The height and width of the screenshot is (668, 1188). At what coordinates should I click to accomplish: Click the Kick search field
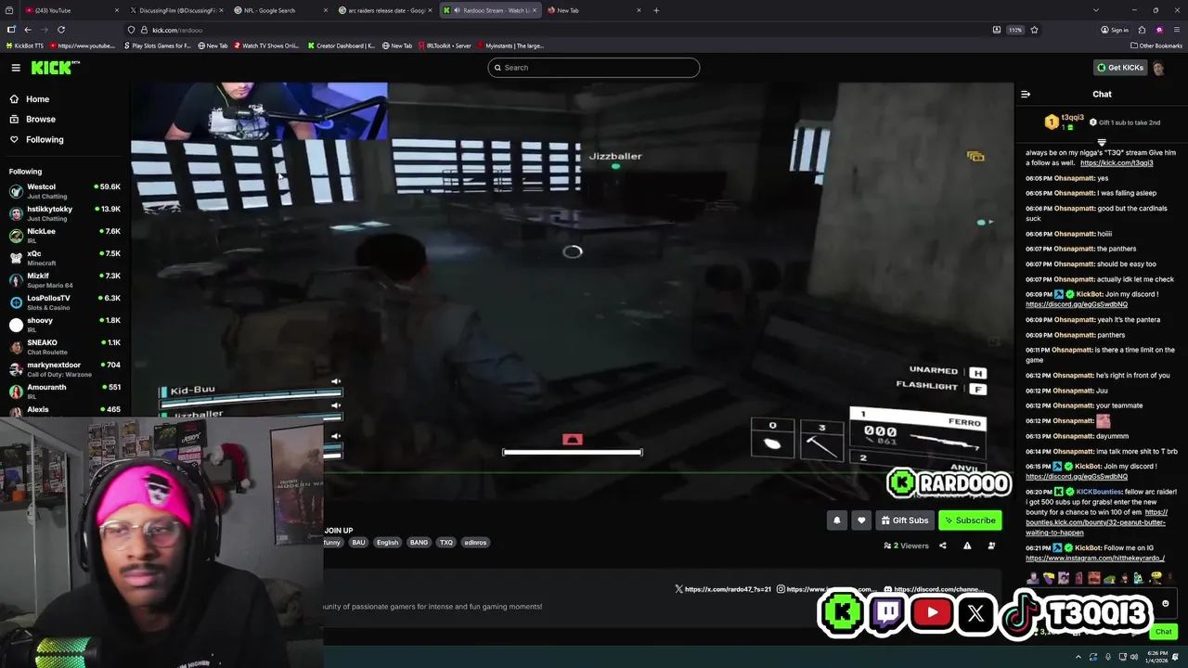click(x=594, y=68)
